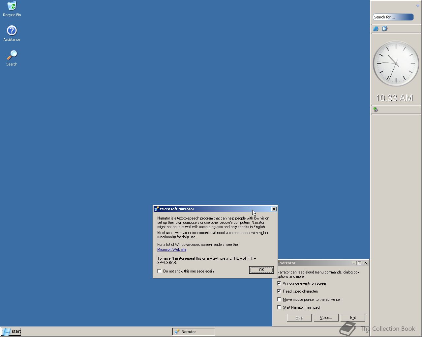Click OK in the Microsoft Narrator dialog

[261, 270]
